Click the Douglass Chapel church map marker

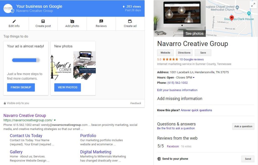click(237, 7)
